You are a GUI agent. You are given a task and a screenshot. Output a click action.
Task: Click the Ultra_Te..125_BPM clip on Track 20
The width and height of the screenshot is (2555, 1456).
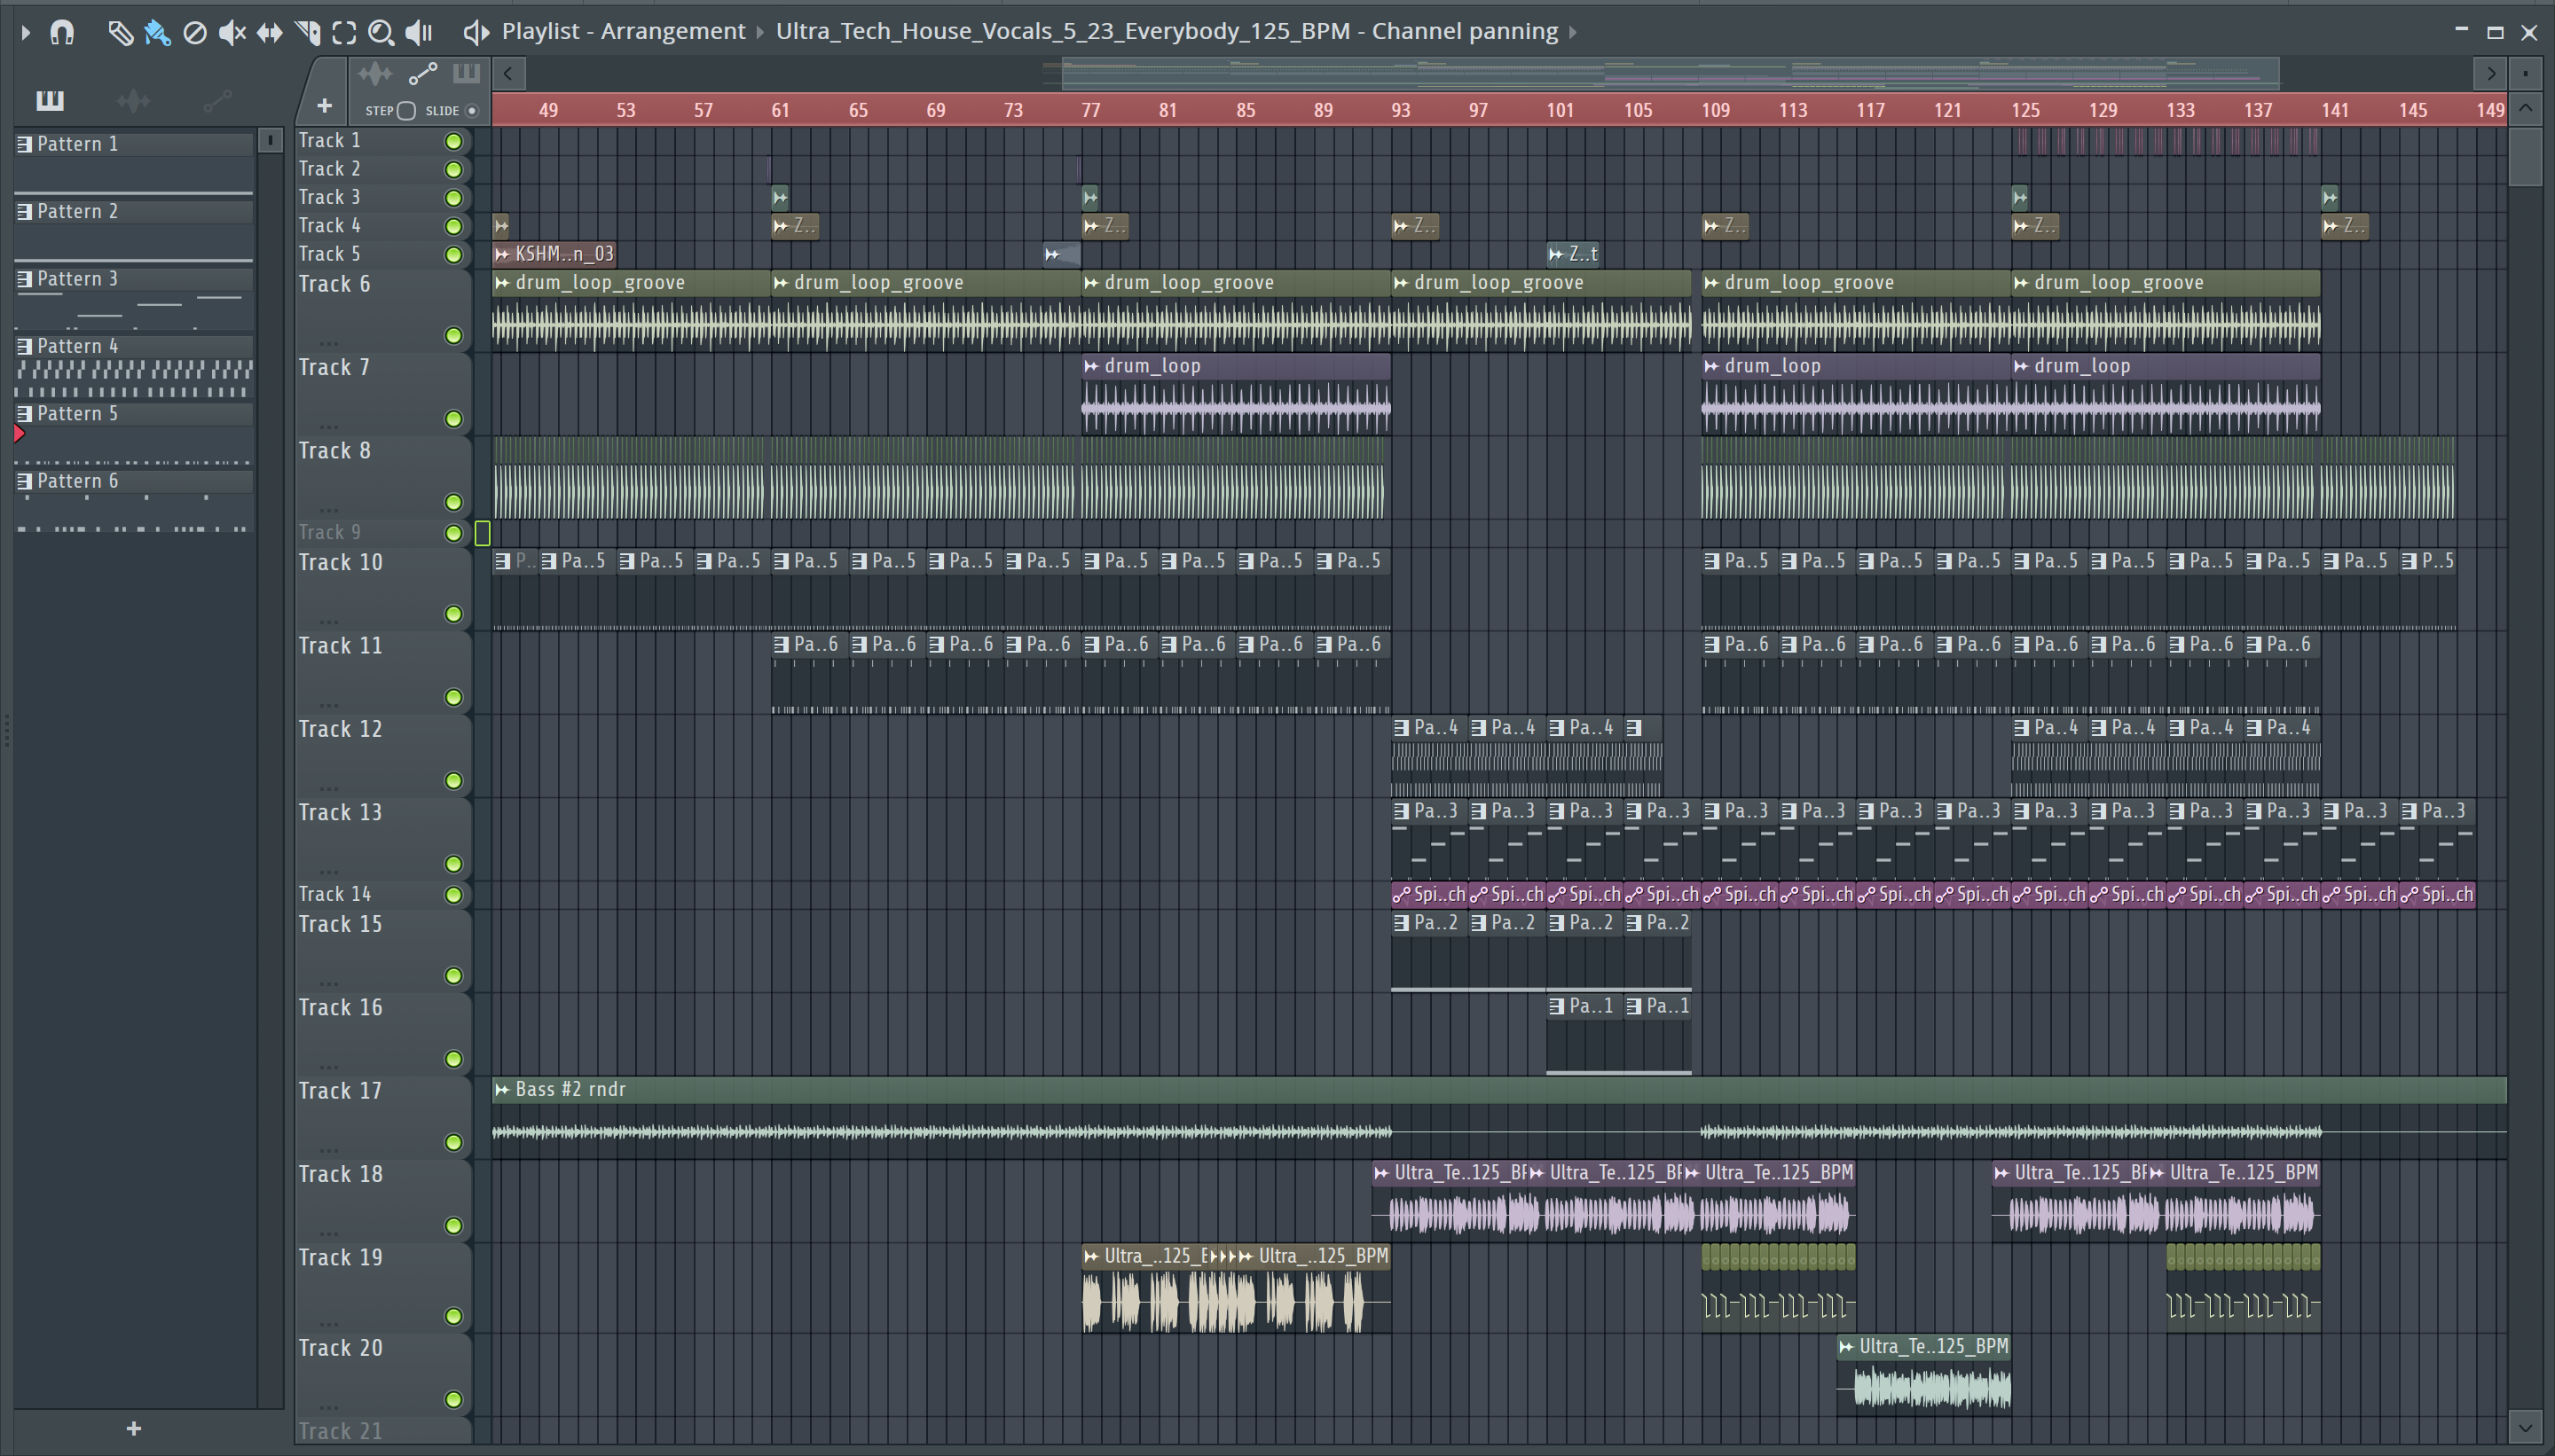point(1922,1375)
